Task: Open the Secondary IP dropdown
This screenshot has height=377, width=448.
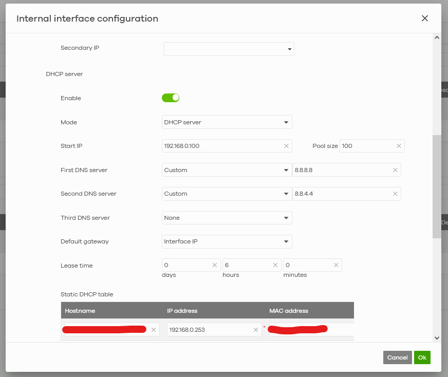Action: (229, 49)
